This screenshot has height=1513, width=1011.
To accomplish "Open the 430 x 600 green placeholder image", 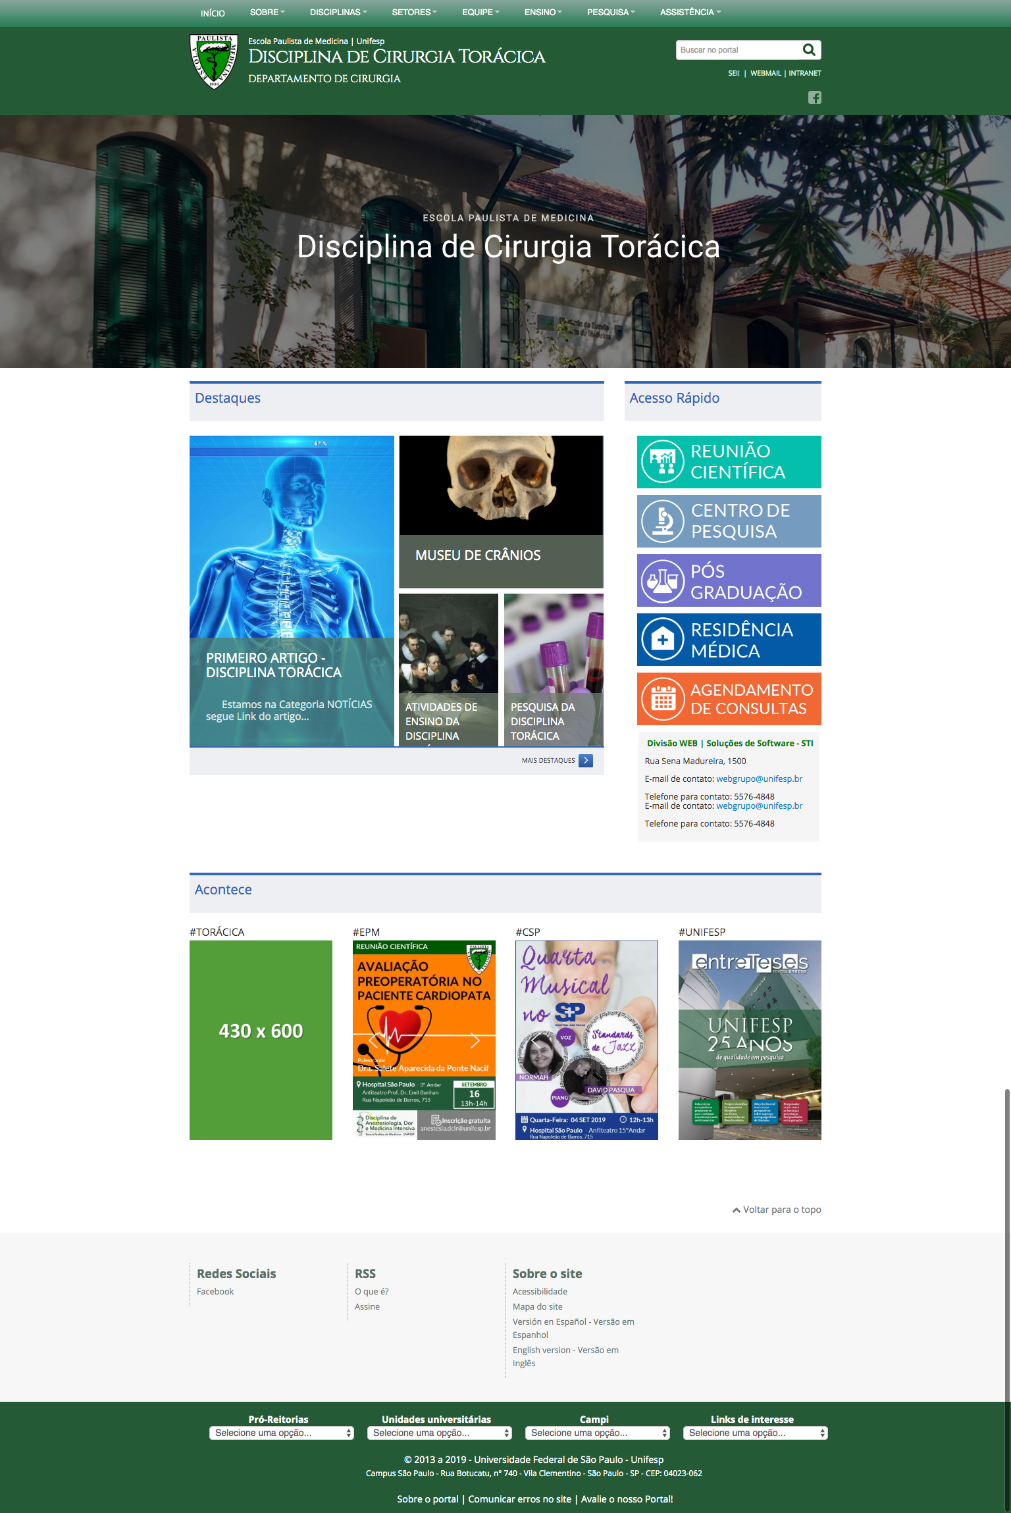I will [261, 1040].
